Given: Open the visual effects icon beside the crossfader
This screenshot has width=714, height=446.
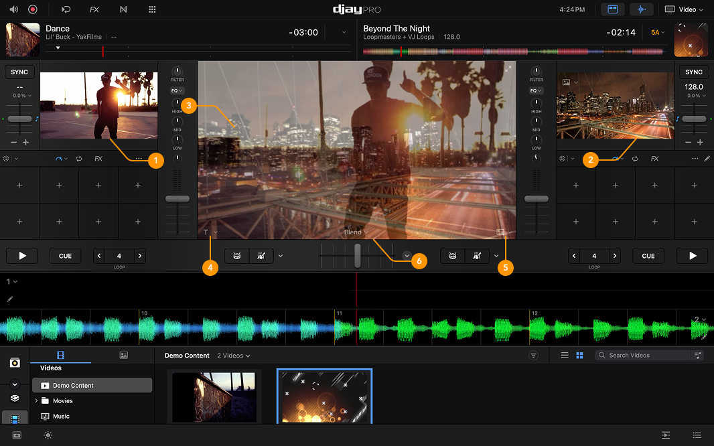Looking at the screenshot, I should point(407,255).
